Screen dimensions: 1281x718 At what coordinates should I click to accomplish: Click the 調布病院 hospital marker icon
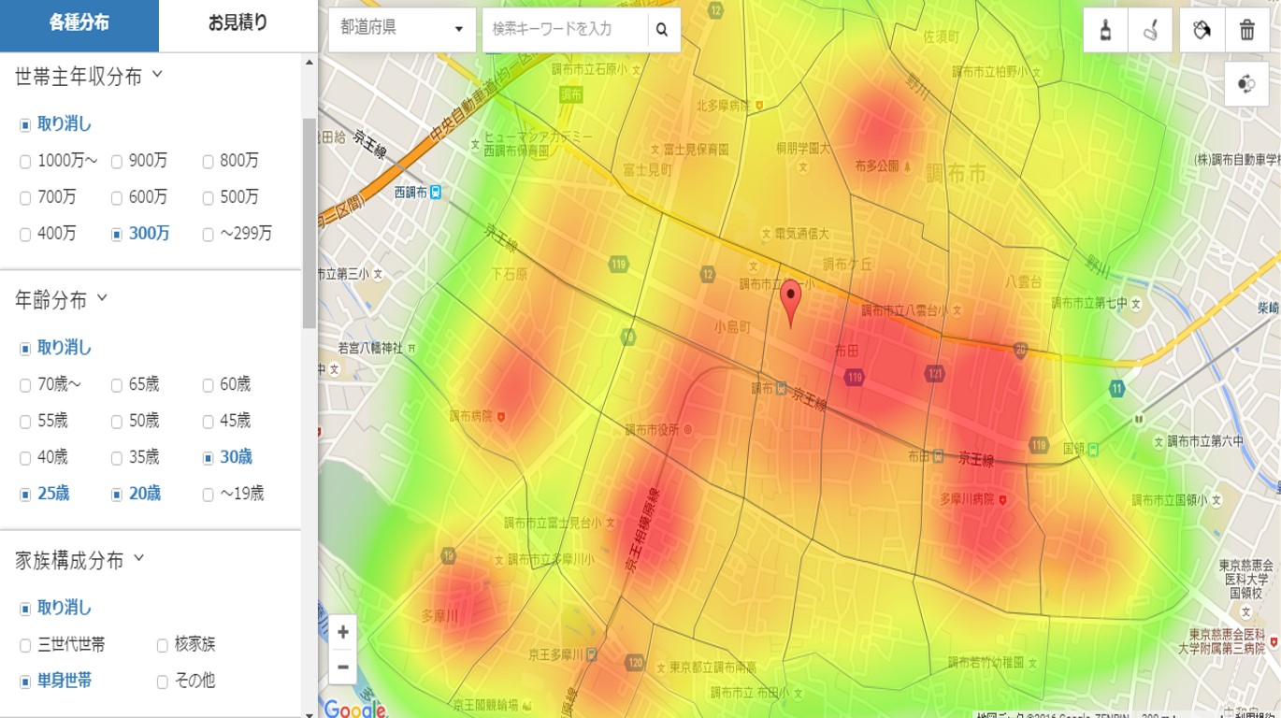point(502,416)
